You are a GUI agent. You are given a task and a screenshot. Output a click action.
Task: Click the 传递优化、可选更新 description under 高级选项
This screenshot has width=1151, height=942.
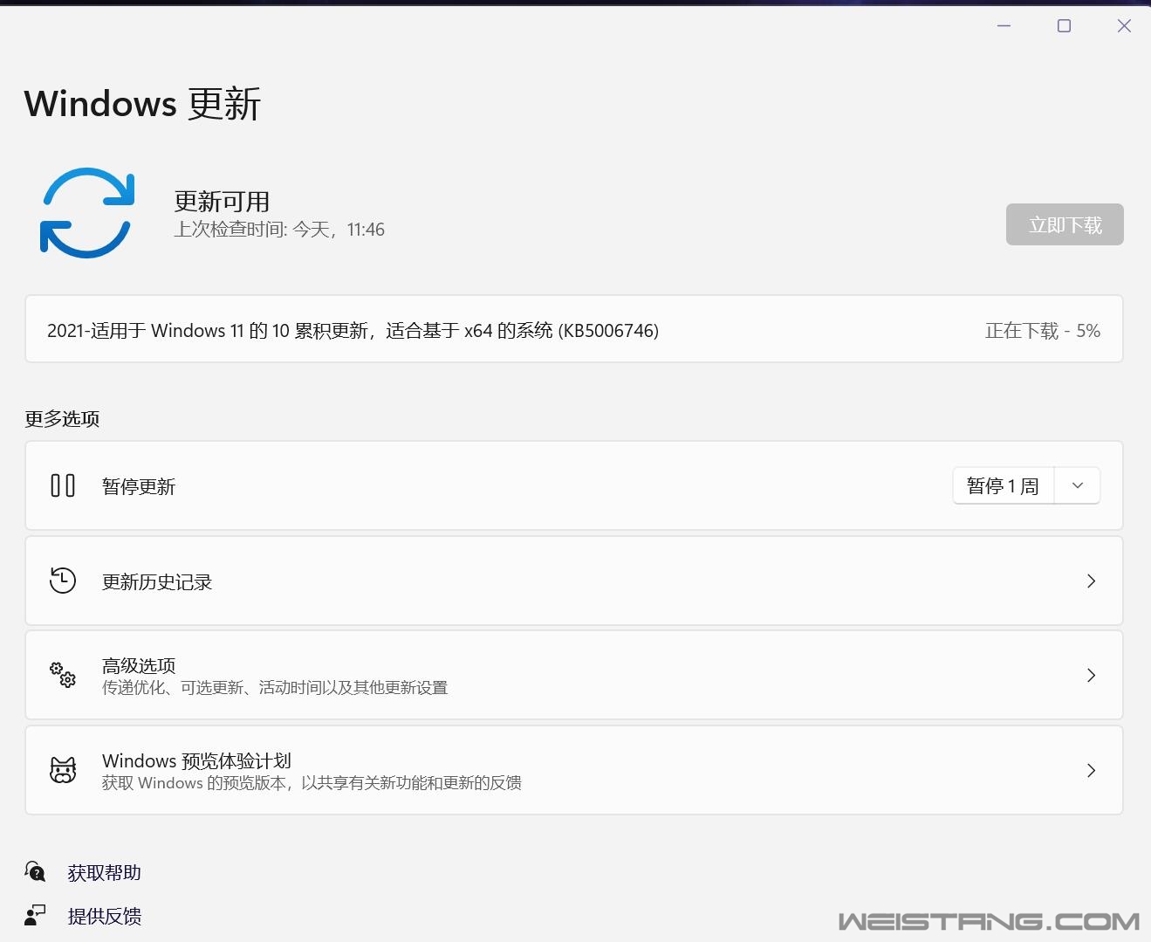(x=275, y=688)
